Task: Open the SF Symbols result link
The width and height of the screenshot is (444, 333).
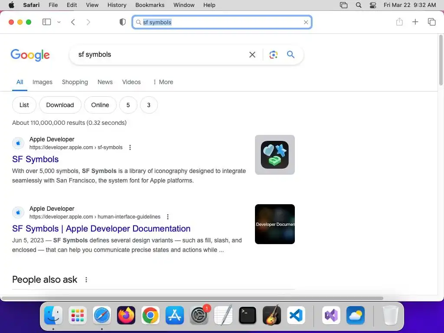Action: click(x=36, y=159)
